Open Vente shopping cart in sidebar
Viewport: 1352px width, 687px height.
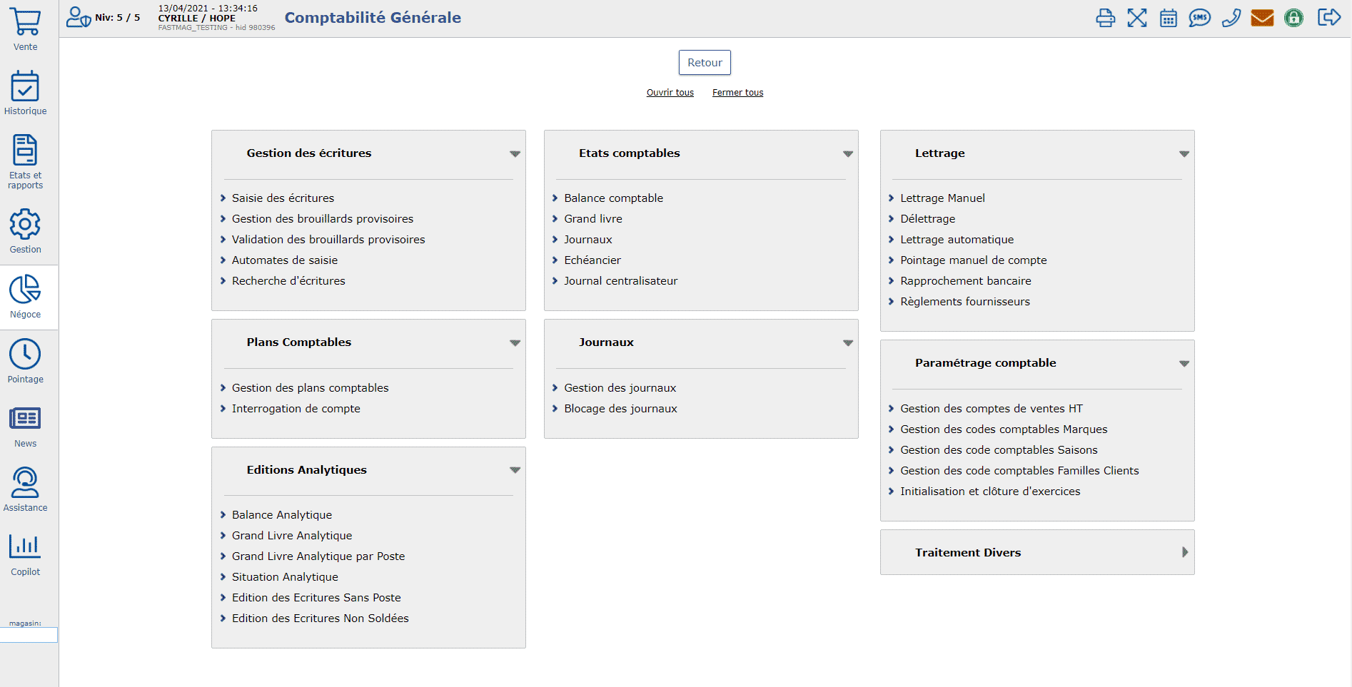click(x=25, y=30)
